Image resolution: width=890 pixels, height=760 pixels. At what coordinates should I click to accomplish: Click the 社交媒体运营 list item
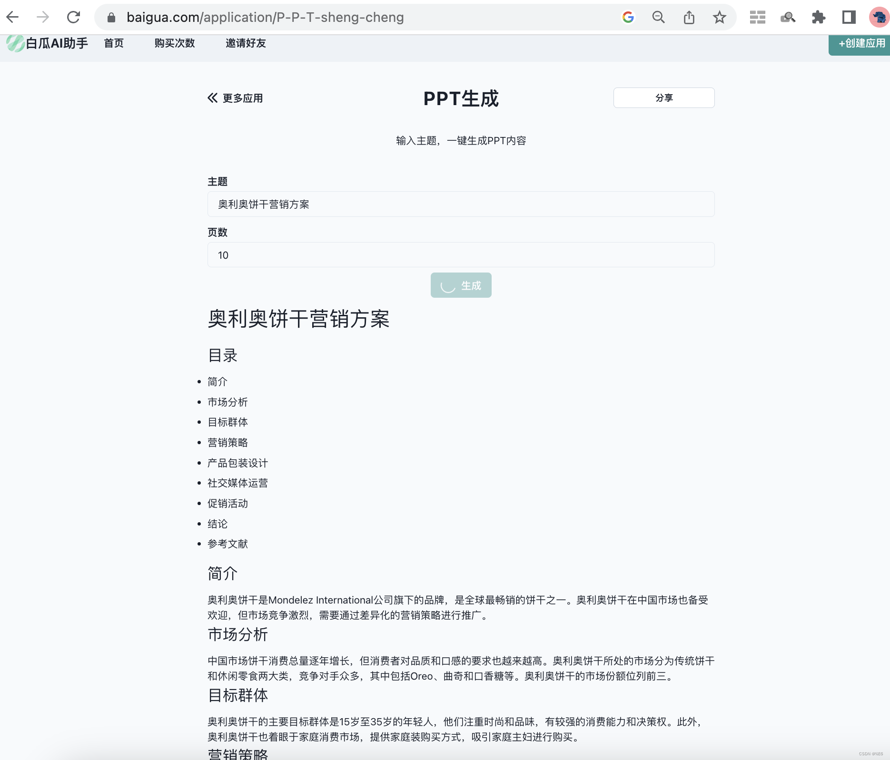(x=237, y=483)
